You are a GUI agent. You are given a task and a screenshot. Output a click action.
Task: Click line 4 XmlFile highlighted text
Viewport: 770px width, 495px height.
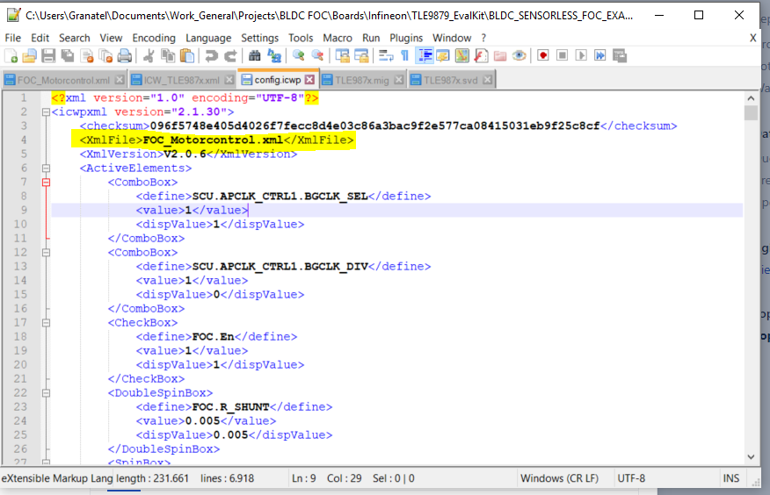216,140
